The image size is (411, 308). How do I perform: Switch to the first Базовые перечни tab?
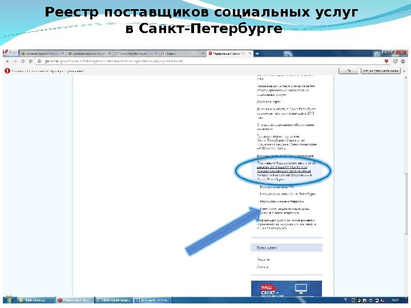pyautogui.click(x=43, y=54)
